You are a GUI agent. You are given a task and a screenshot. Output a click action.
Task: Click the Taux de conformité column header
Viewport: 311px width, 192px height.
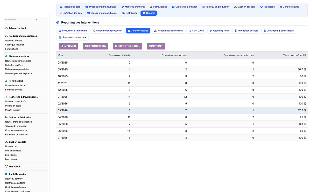click(295, 55)
